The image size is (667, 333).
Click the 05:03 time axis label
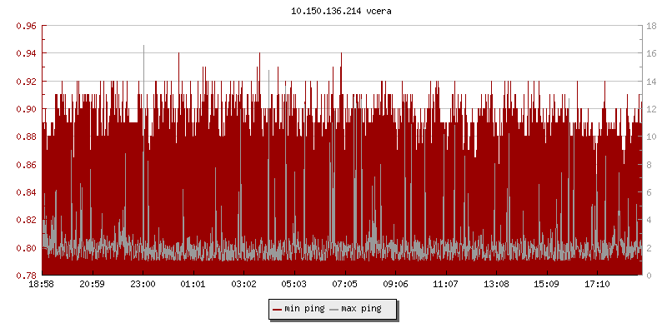pos(294,285)
